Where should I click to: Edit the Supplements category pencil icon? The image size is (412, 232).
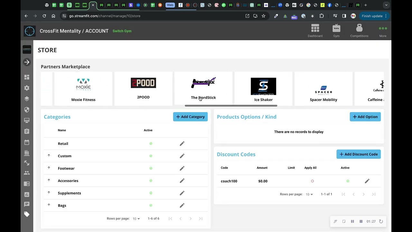click(182, 193)
